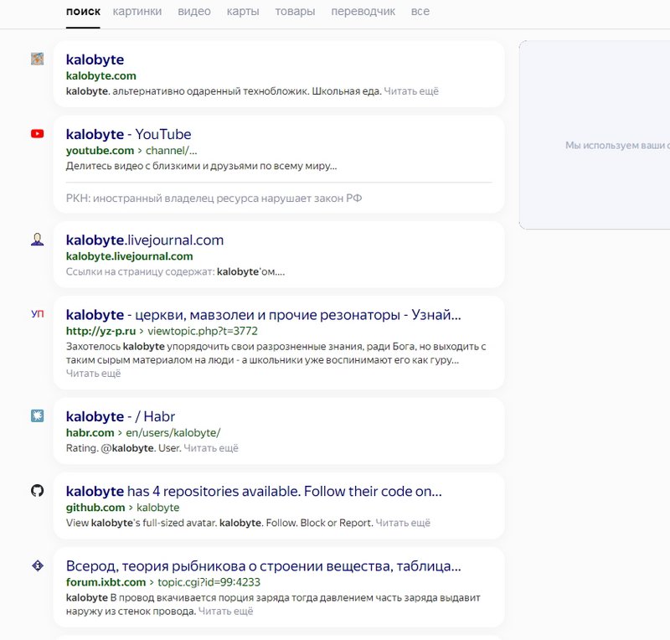Open kalobyte has 4 repositories result
Screen dimensions: 670x640
(254, 491)
